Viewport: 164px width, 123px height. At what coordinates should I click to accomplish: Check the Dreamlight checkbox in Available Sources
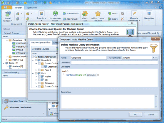(x=36, y=60)
